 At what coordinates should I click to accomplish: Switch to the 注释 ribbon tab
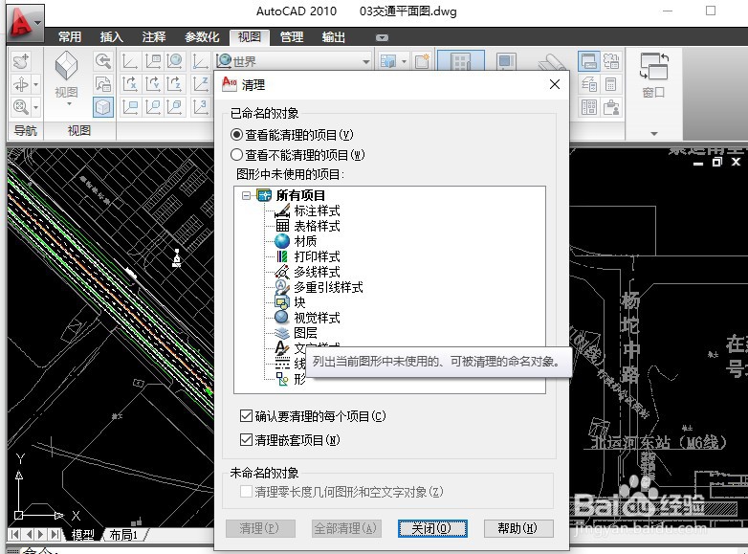pyautogui.click(x=154, y=36)
